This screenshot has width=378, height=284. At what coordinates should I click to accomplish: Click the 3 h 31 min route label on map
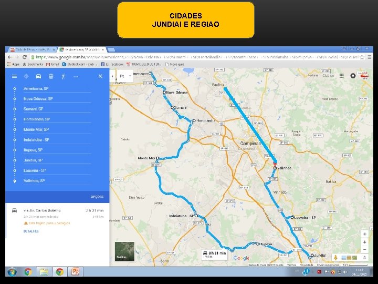214,255
